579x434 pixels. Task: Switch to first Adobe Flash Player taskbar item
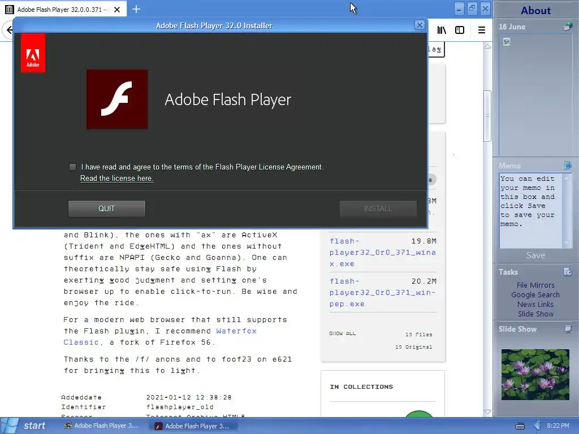(101, 426)
